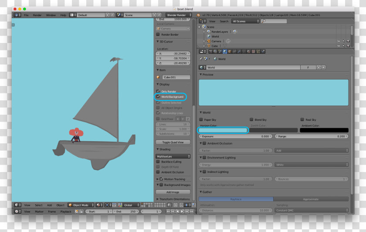Enable the Real Sky checkbox
Screen dimensions: 366x232
302,119
